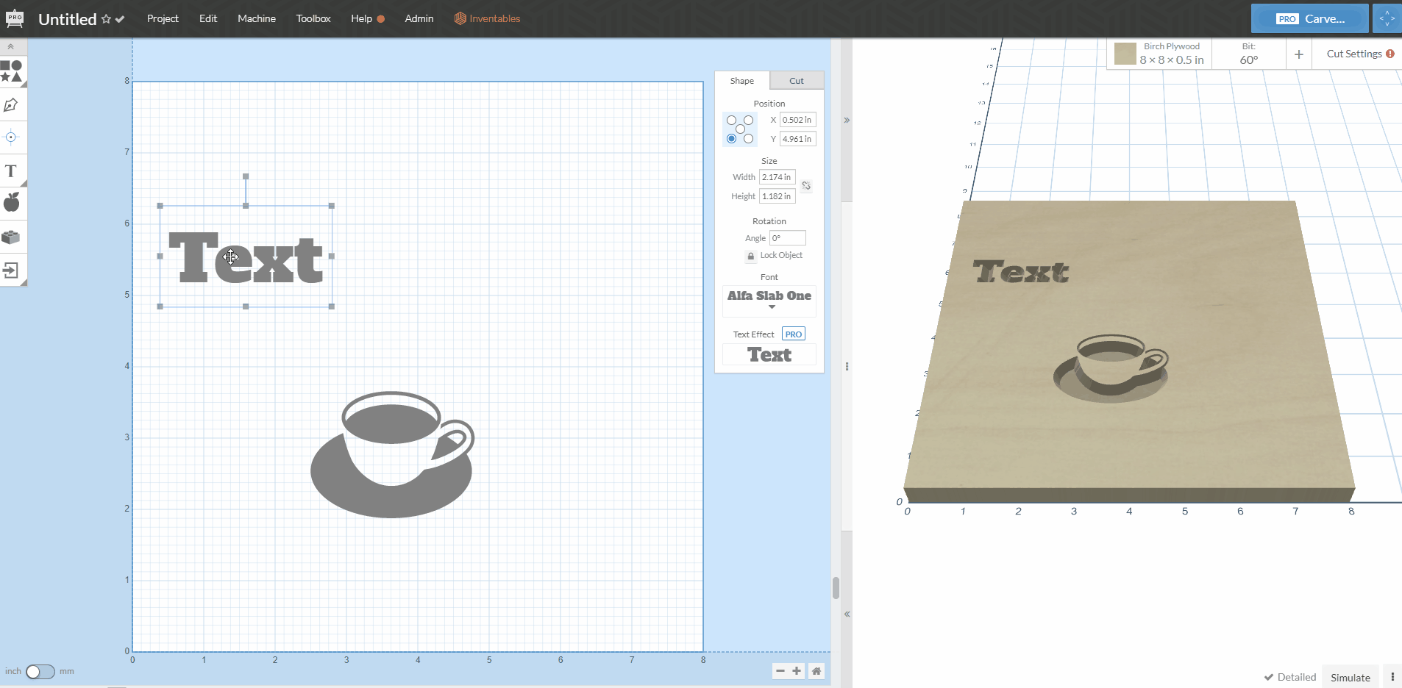1402x688 pixels.
Task: Click the lock aspect ratio icon
Action: (x=806, y=186)
